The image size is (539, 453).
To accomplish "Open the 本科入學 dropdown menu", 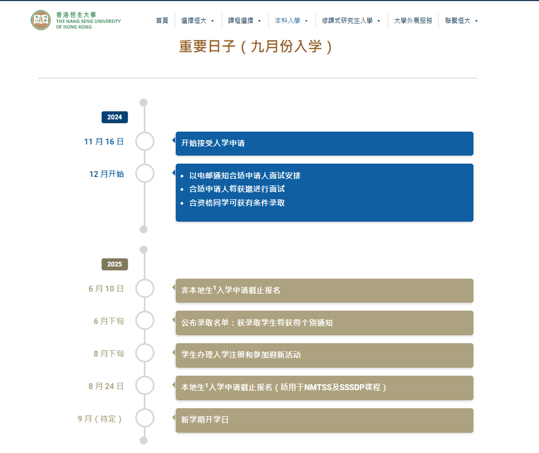I will (x=288, y=20).
